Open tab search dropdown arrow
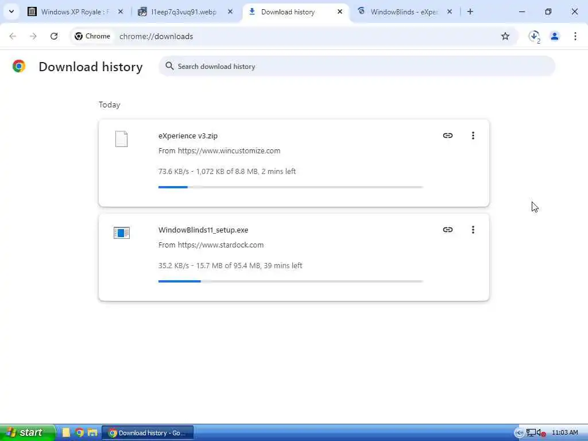This screenshot has height=441, width=588. [x=11, y=11]
